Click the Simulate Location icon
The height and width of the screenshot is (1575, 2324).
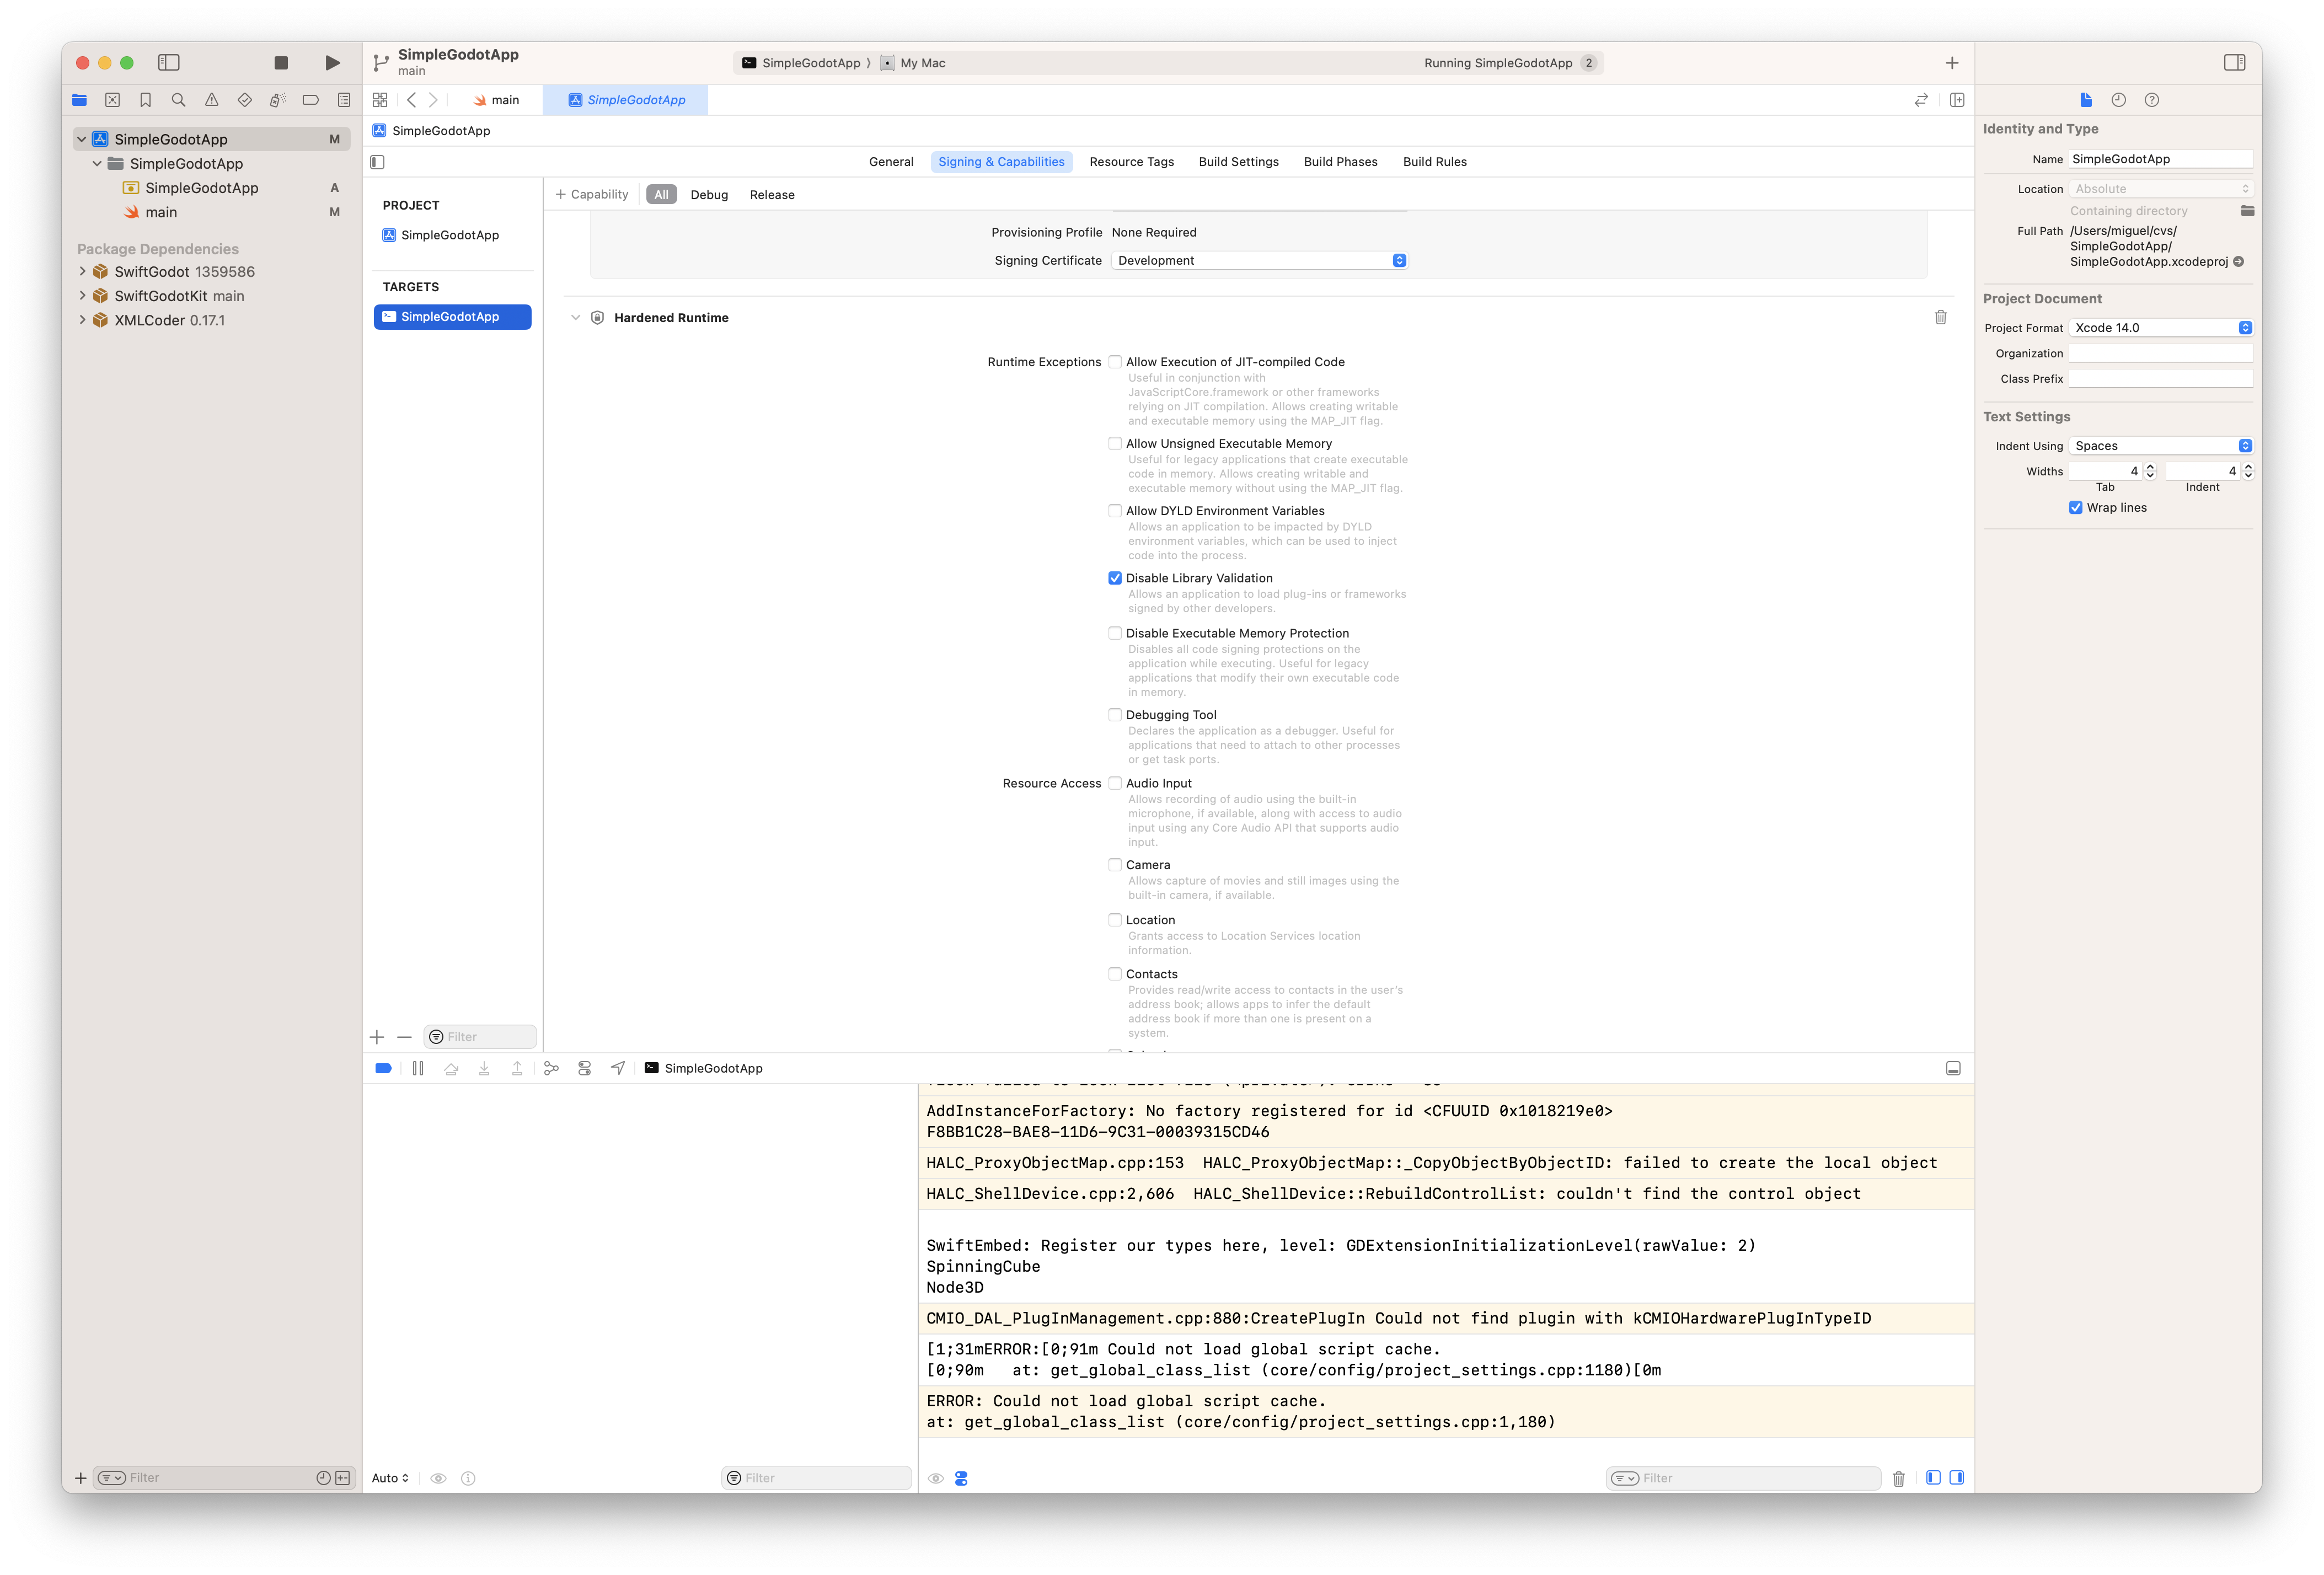(618, 1068)
